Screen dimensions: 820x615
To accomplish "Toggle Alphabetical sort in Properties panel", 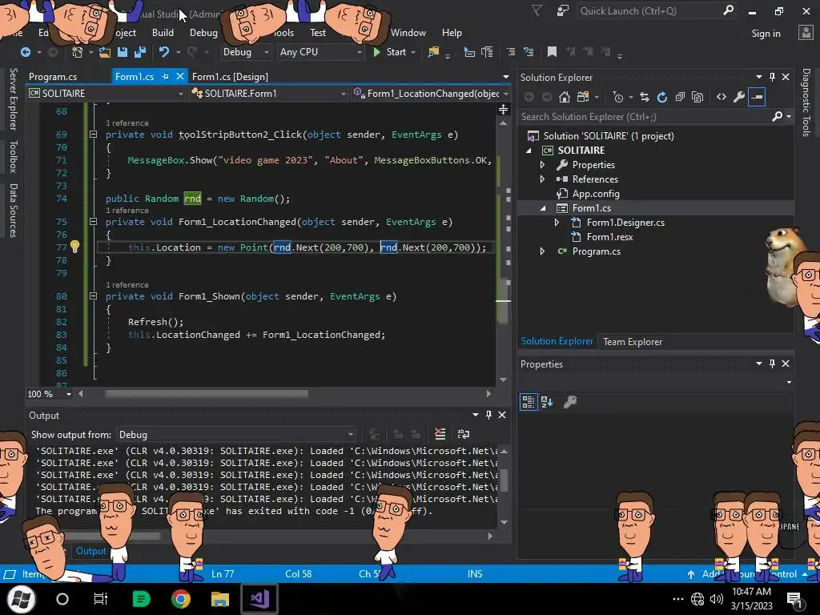I will click(x=547, y=402).
